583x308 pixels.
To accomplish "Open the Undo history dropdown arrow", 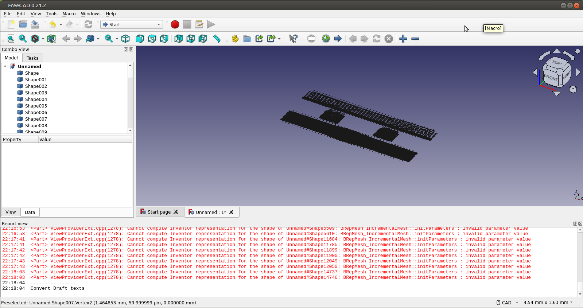I will [x=61, y=24].
